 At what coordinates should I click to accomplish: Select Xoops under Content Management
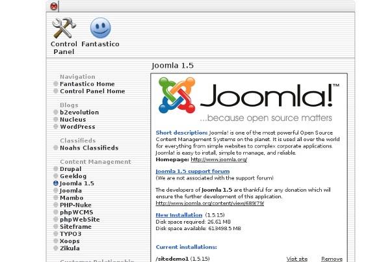click(70, 241)
